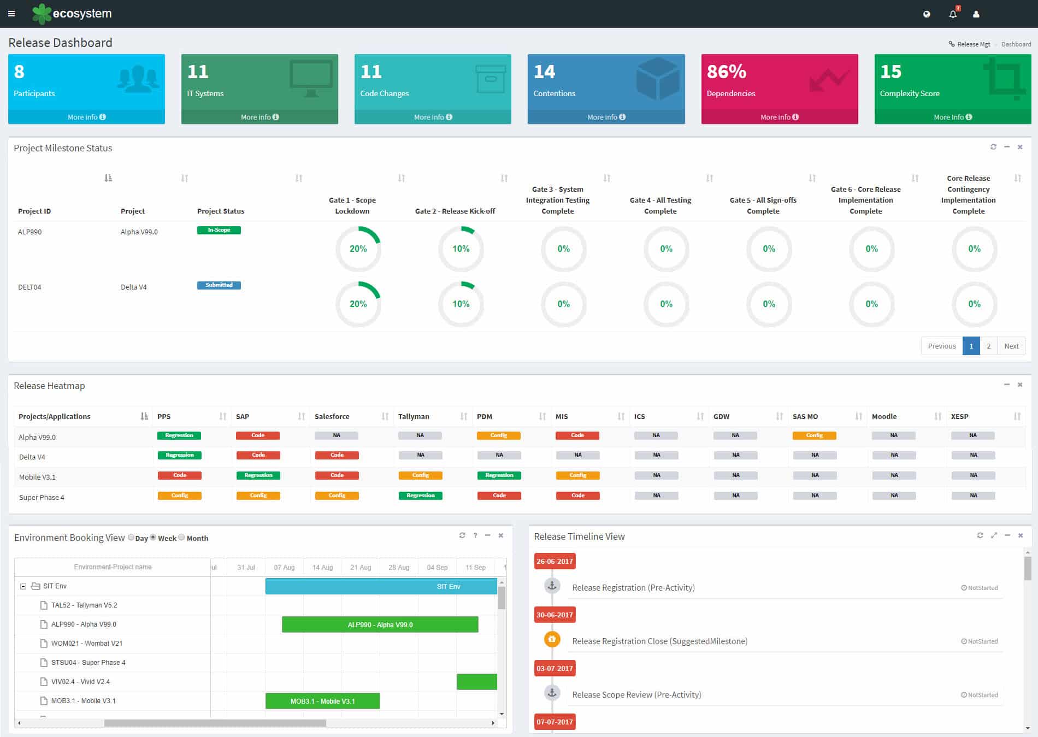Click file icon of TAL52 - Tallyman V5.2
1038x737 pixels.
click(44, 605)
